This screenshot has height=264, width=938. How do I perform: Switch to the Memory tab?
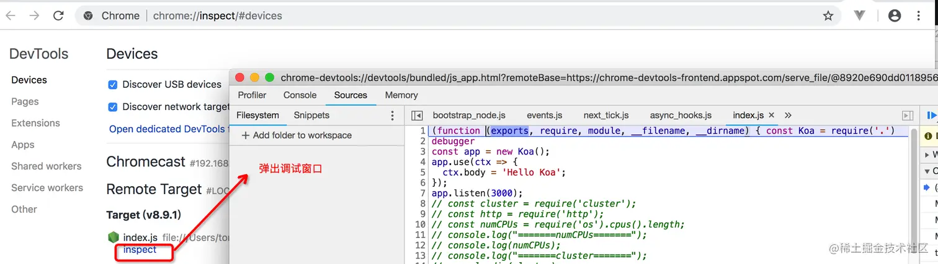(x=401, y=95)
